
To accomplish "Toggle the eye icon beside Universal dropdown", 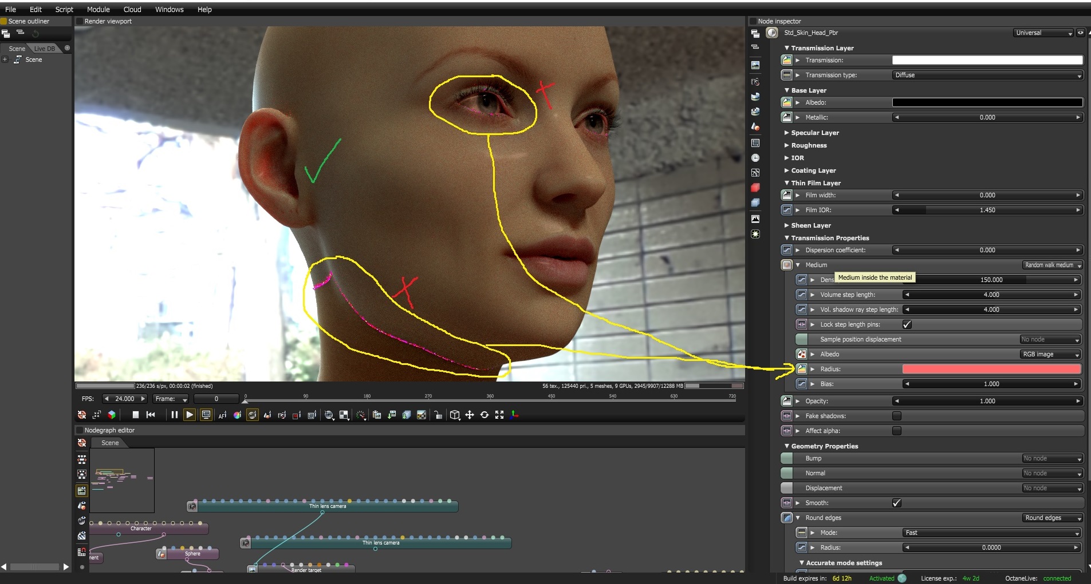I will click(1080, 33).
